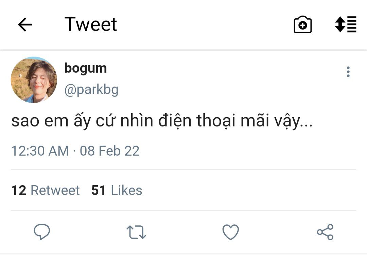Reply to the tweet via speech bubble
Image resolution: width=367 pixels, height=260 pixels.
(x=42, y=232)
